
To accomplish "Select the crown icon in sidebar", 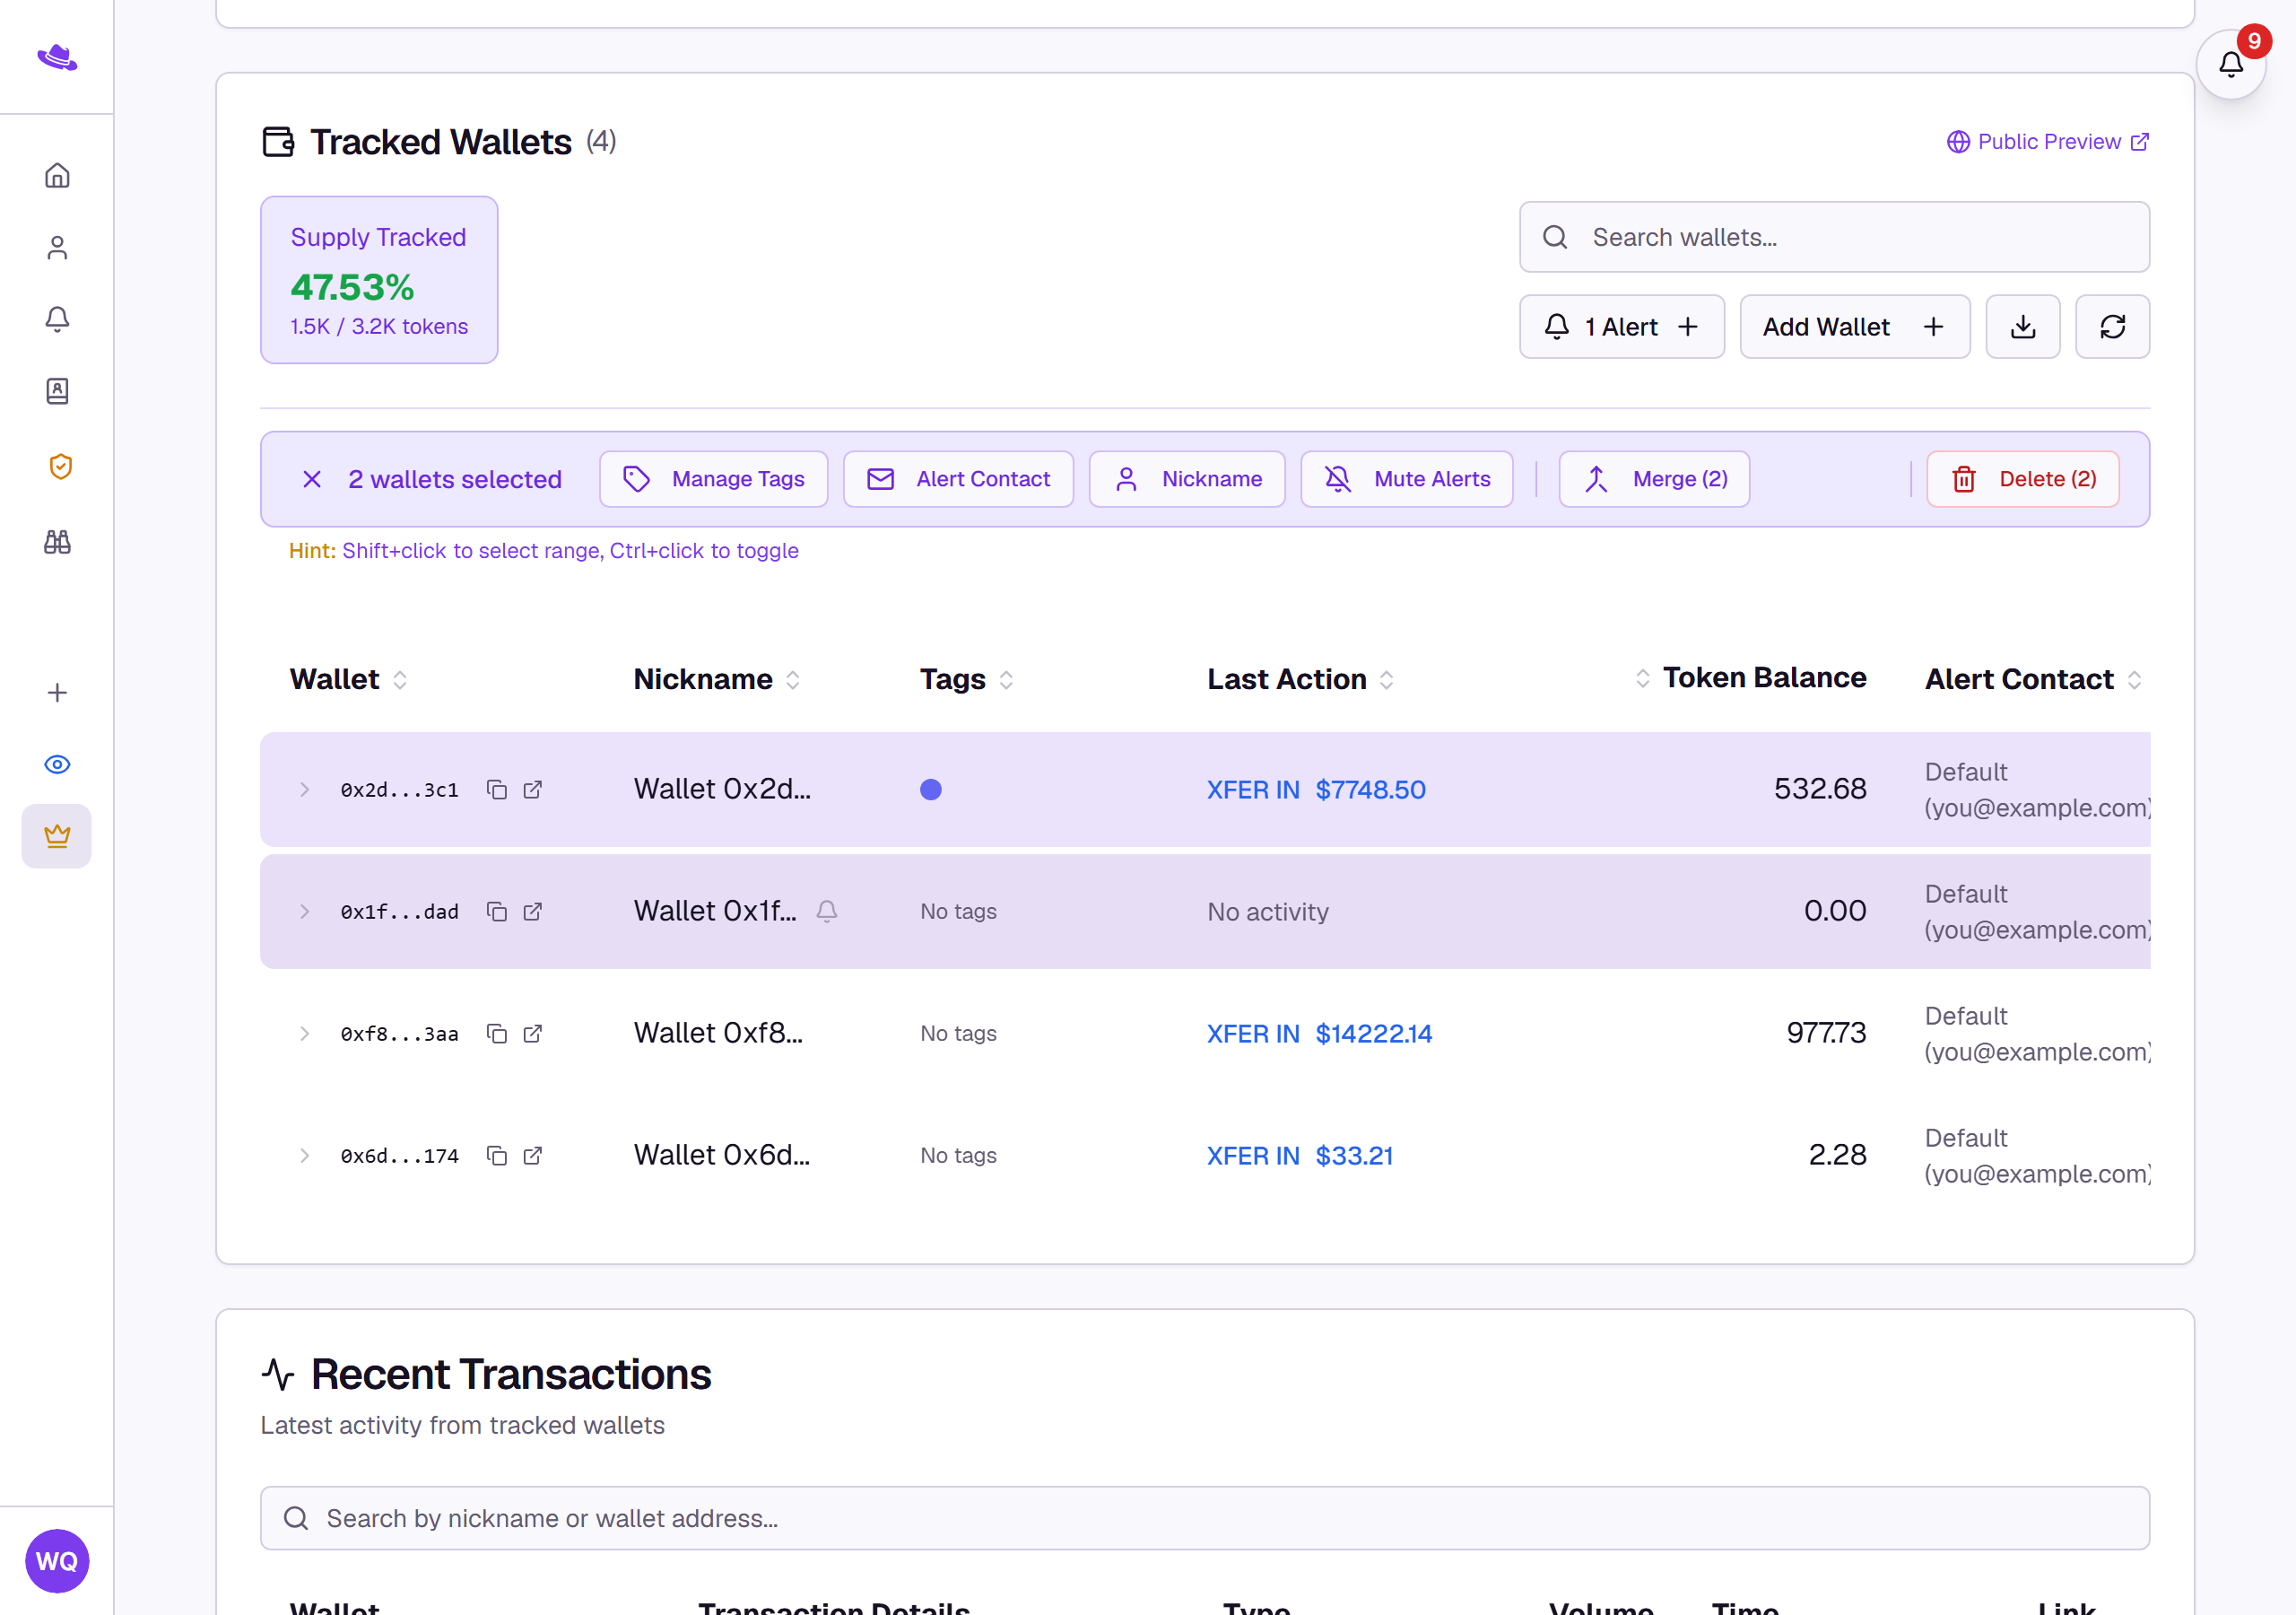I will pos(57,835).
